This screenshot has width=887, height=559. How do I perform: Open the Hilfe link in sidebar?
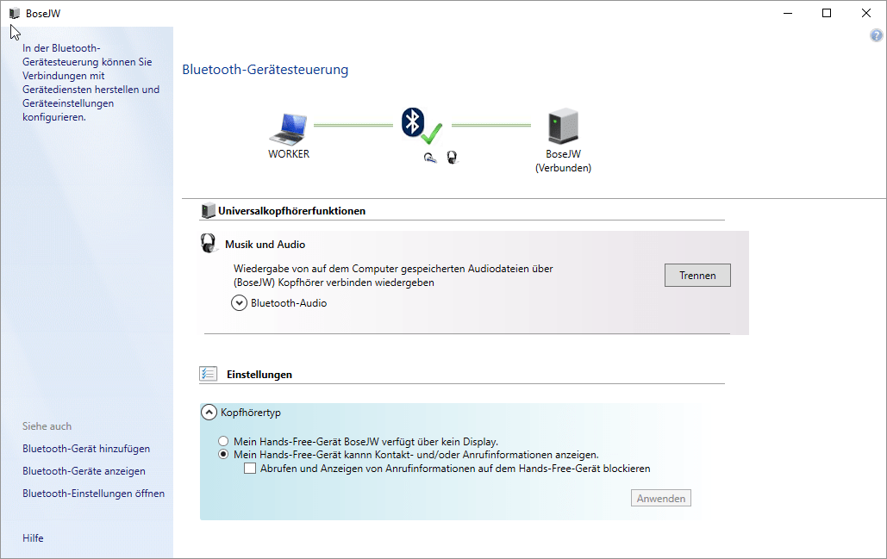[x=33, y=538]
